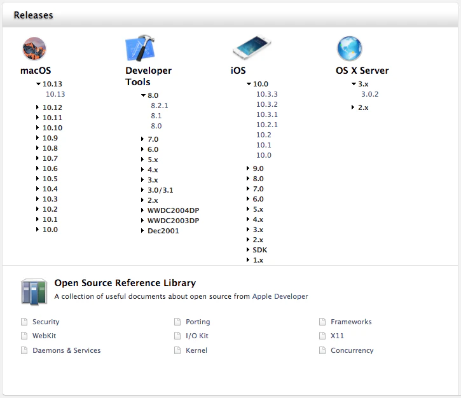The image size is (461, 398).
Task: Open the iOS 10.2 release link
Action: pyautogui.click(x=264, y=135)
